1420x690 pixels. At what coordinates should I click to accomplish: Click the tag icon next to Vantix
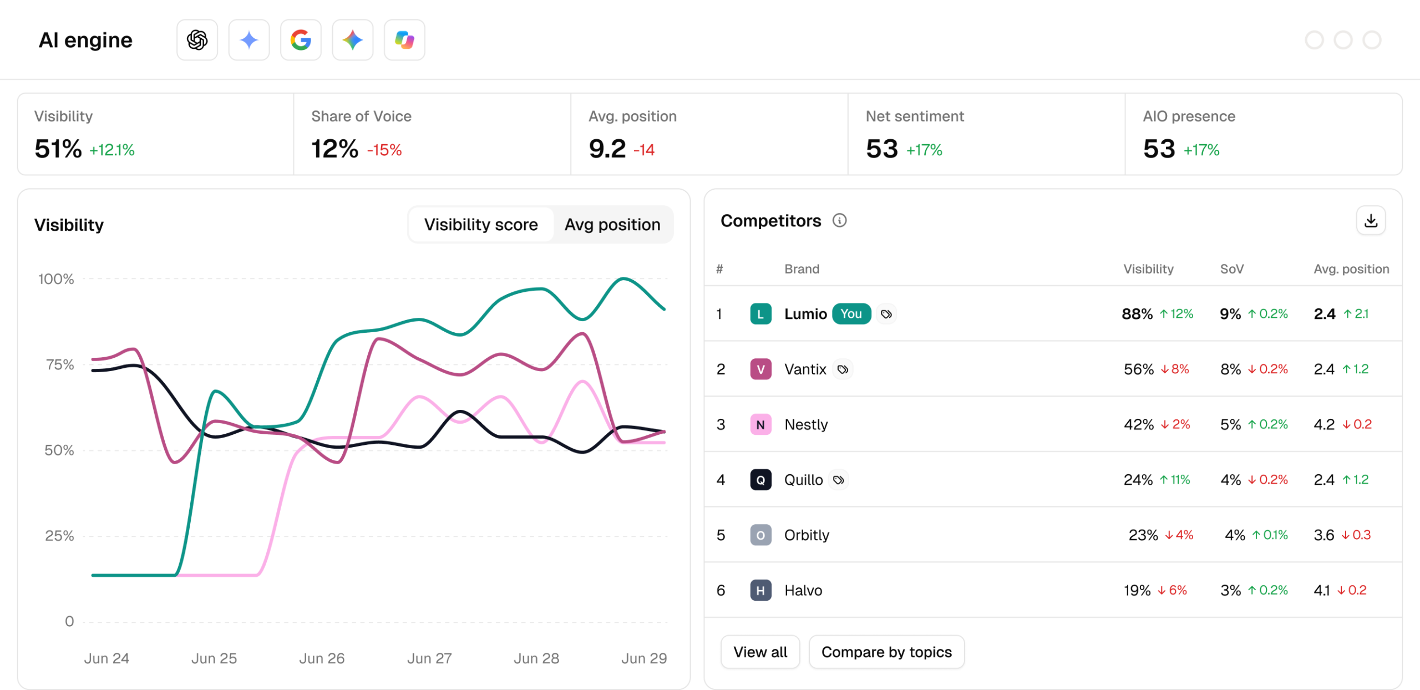pos(843,369)
